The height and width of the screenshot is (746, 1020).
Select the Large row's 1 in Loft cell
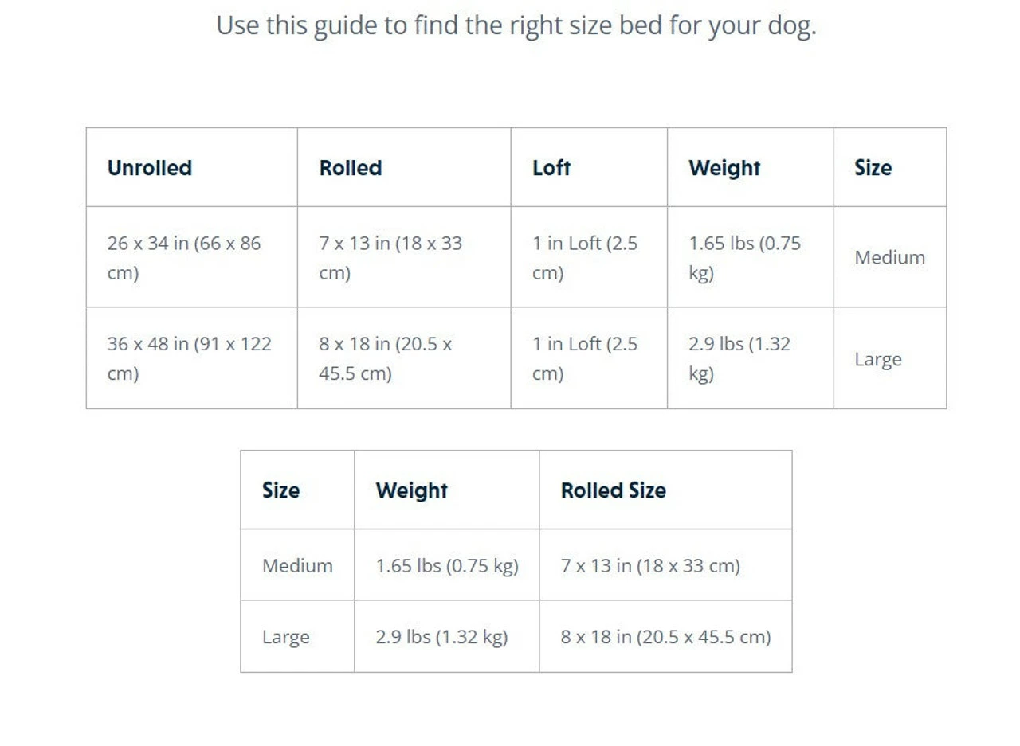585,358
